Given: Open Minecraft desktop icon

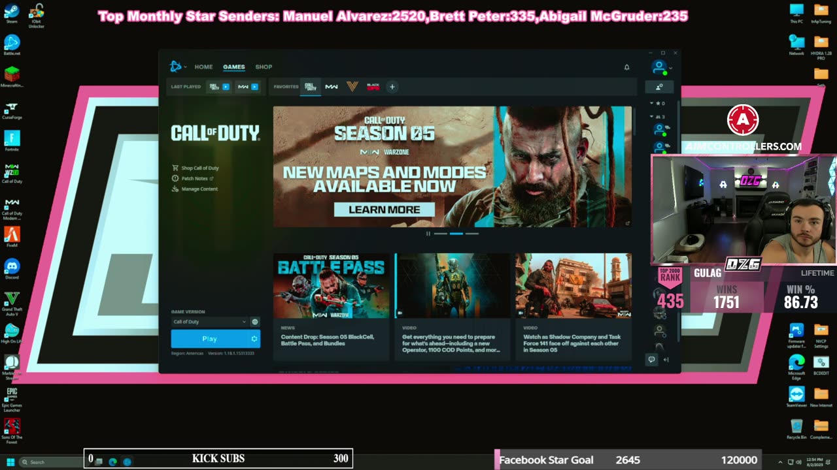Looking at the screenshot, I should point(12,76).
